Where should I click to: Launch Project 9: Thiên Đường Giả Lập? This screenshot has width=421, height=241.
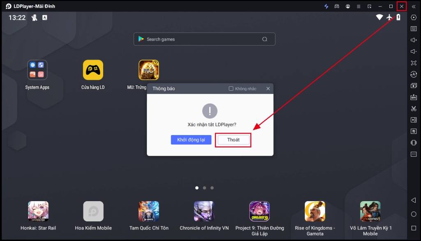(259, 211)
